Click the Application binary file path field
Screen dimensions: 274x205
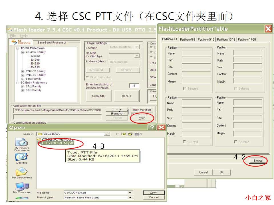click(x=57, y=110)
